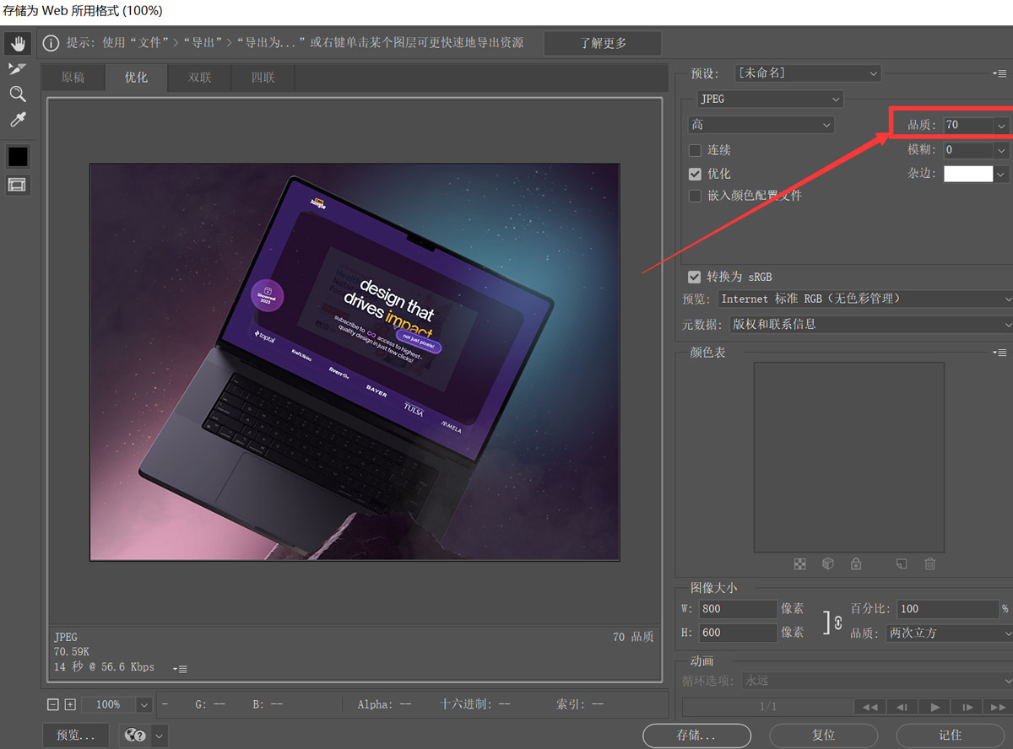Open the 高 compression quality dropdown
Viewport: 1013px width, 749px height.
coord(761,125)
